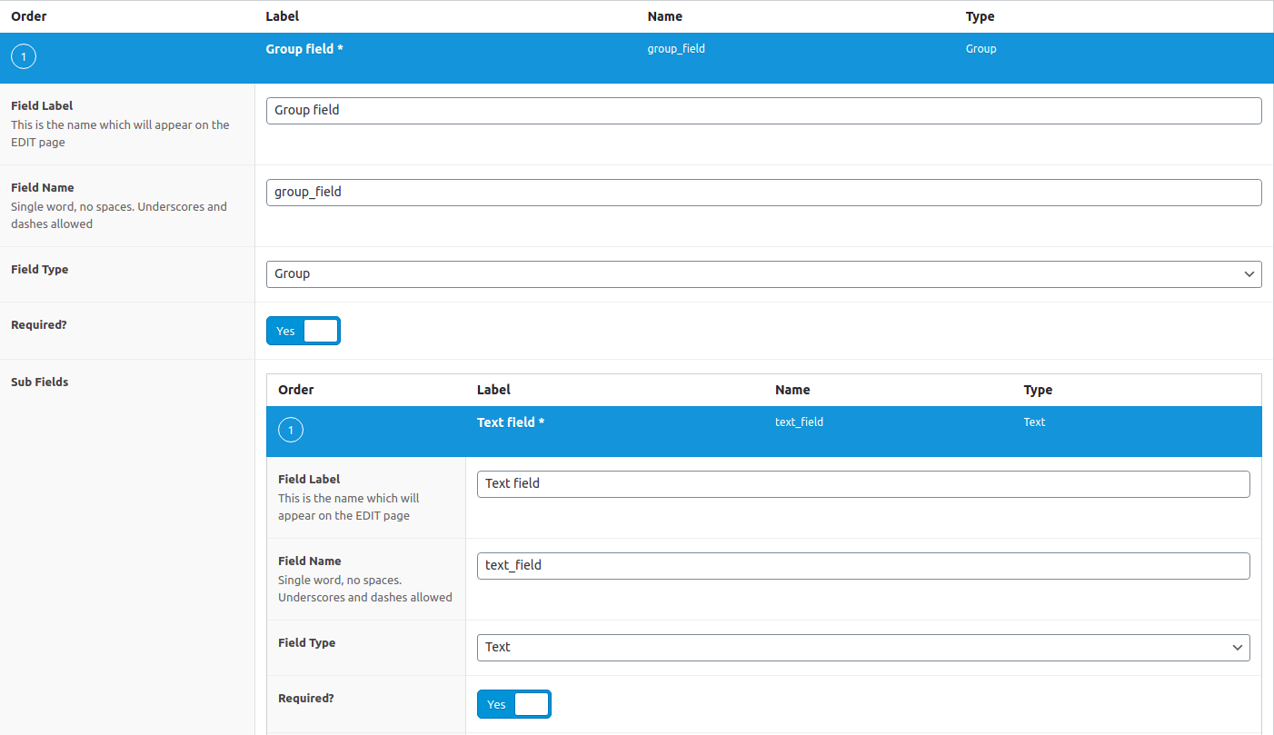Click the Sub Fields section label
Image resolution: width=1274 pixels, height=735 pixels.
click(39, 382)
